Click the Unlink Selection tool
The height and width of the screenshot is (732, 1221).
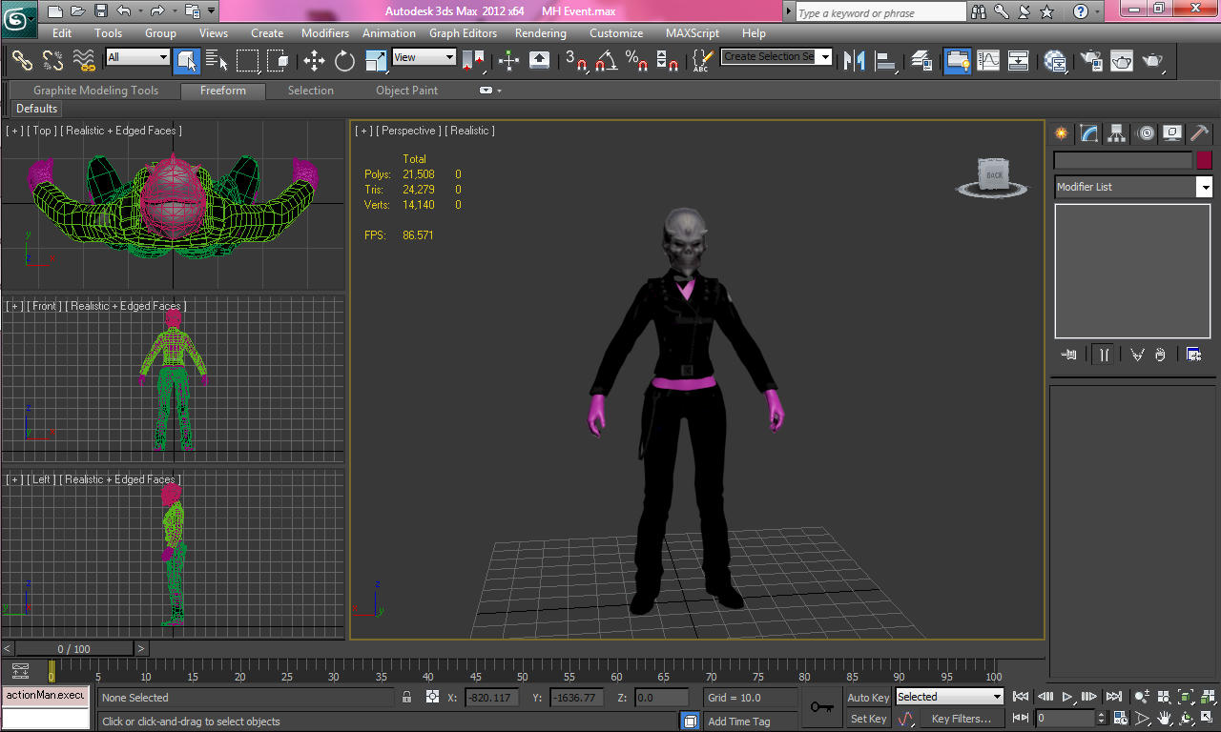click(x=53, y=61)
